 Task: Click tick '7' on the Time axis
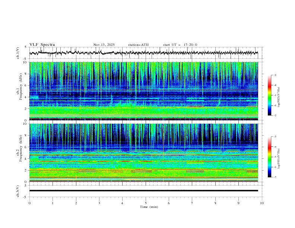tap(192, 203)
